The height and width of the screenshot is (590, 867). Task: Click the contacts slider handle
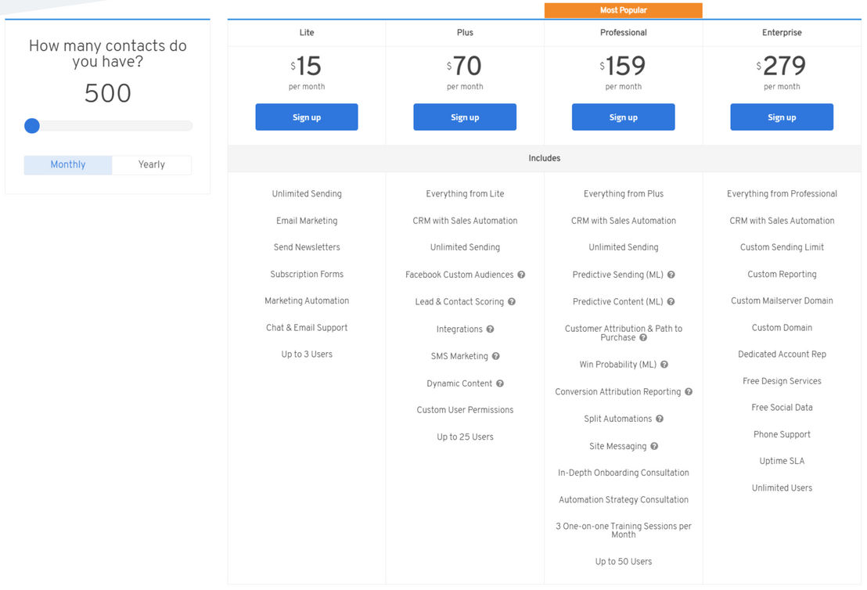(32, 126)
